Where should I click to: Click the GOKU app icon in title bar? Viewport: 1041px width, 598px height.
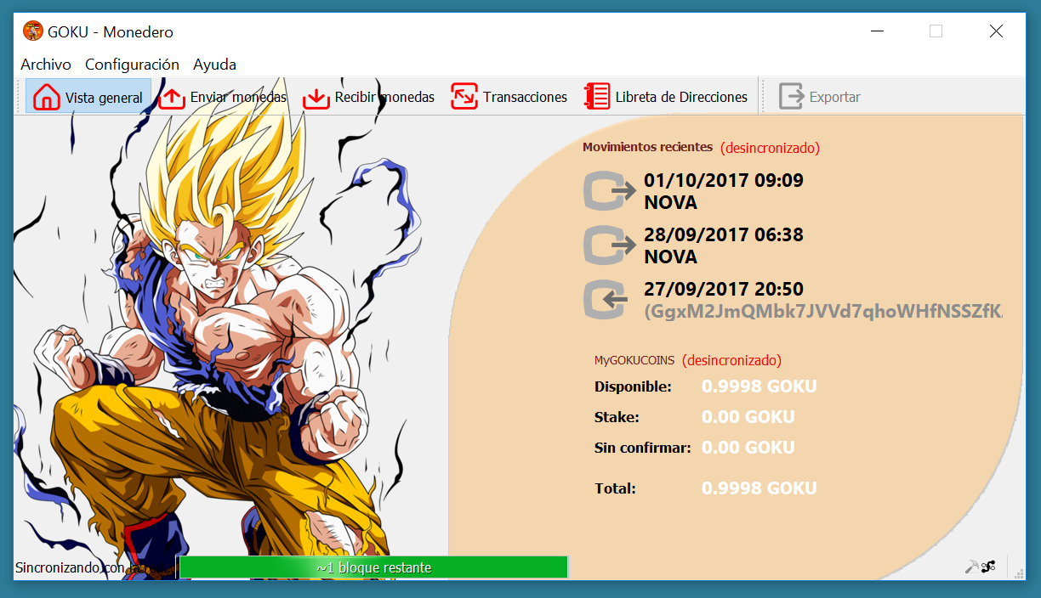tap(33, 31)
